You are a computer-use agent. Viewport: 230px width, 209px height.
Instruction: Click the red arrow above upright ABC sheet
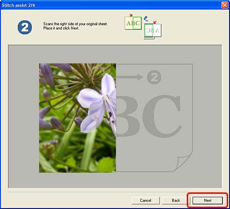coord(131,15)
